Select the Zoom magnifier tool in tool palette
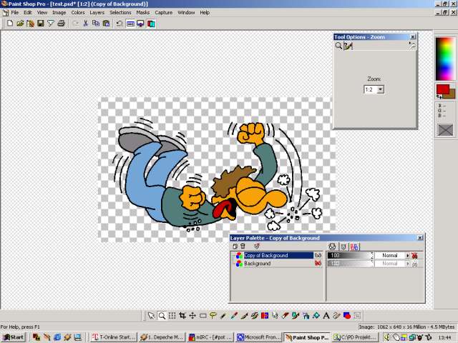This screenshot has height=343, width=458. [x=162, y=316]
